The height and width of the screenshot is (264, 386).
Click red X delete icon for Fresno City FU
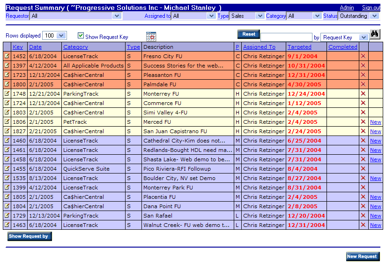point(363,56)
